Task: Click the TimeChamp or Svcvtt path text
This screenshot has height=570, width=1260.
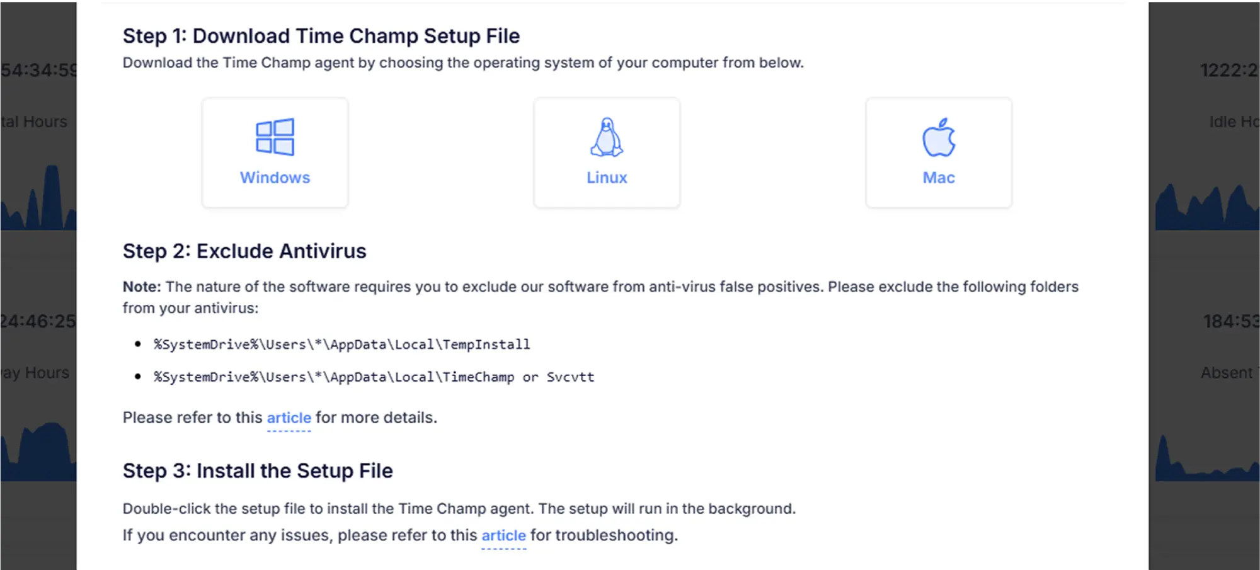Action: [x=374, y=377]
